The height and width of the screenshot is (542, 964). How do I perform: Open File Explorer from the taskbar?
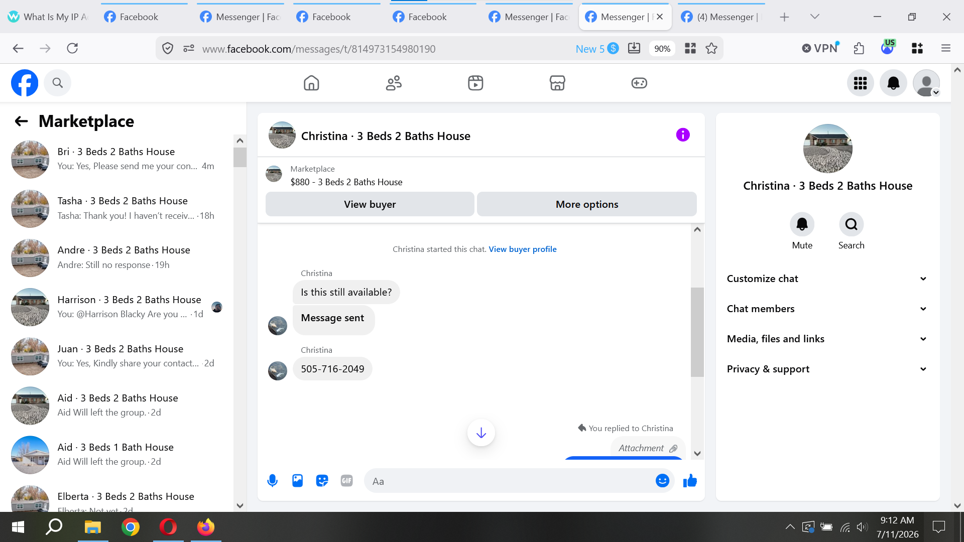(92, 527)
